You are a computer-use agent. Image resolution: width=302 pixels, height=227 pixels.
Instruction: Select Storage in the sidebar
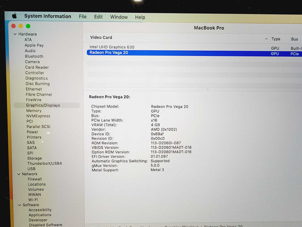(34, 158)
